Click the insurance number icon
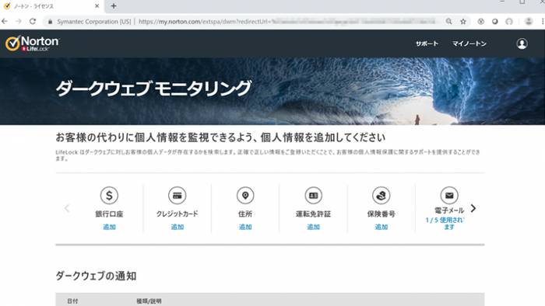The width and height of the screenshot is (545, 306). click(381, 196)
